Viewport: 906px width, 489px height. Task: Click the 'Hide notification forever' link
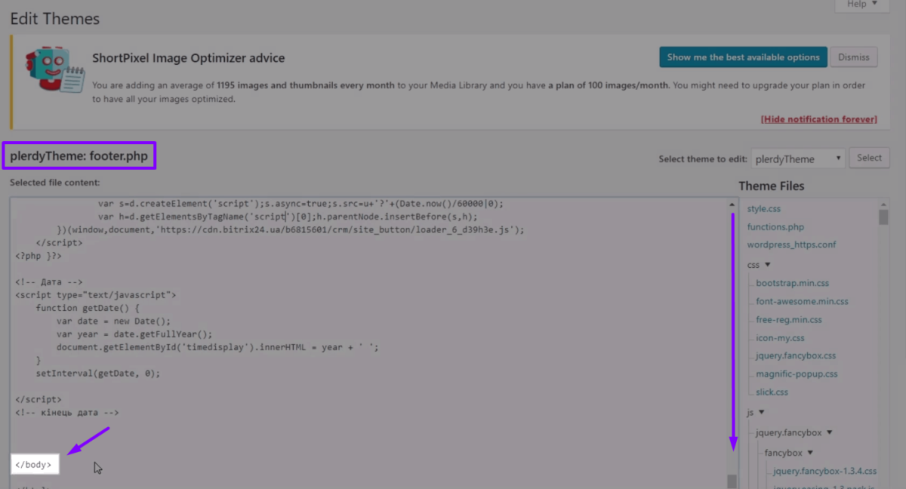pos(818,118)
